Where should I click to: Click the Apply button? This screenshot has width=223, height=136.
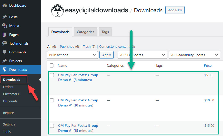tap(107, 55)
